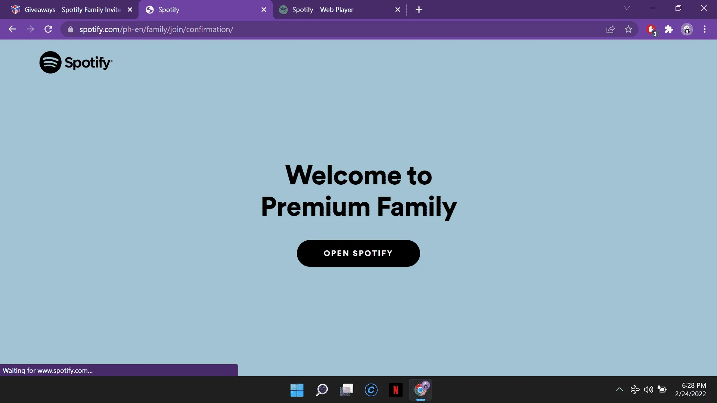Screen dimensions: 717x403
Task: Close the Spotify – Web Player tab
Action: coord(398,10)
